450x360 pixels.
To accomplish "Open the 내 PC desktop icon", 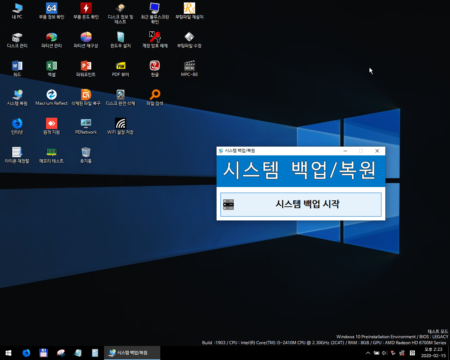I will [17, 11].
